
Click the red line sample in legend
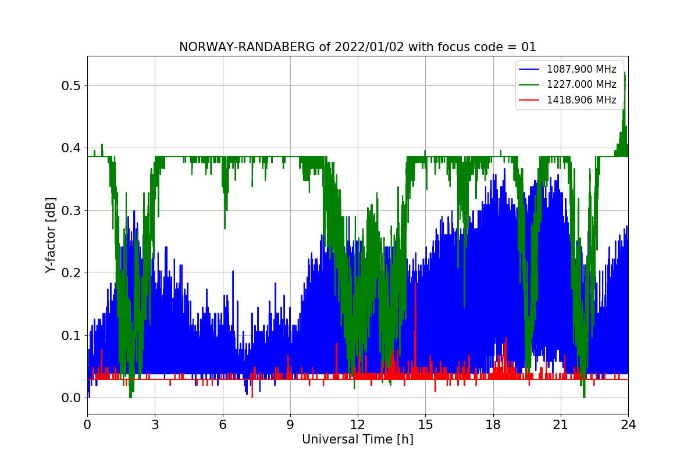coord(530,100)
